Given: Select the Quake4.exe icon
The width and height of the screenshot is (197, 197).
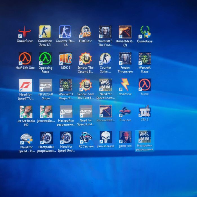Looking at the screenshot, I should coord(145,32).
